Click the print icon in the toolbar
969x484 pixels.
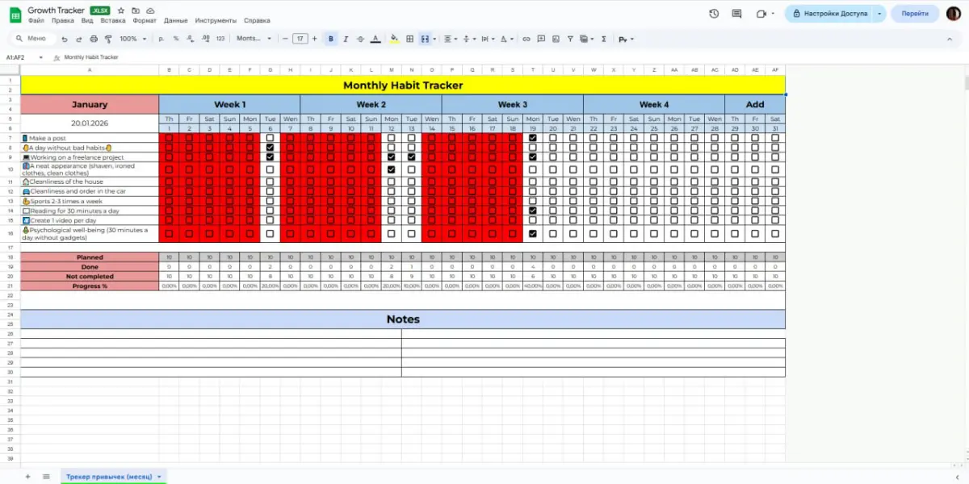pos(94,39)
